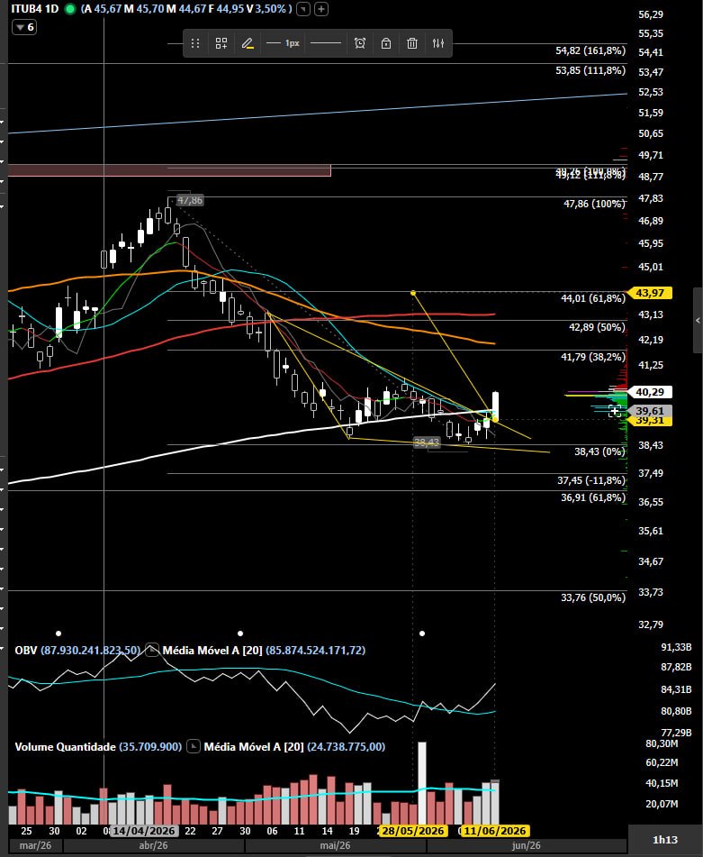This screenshot has width=703, height=857.
Task: Expand the indicators list showing 6
Action: 24,27
